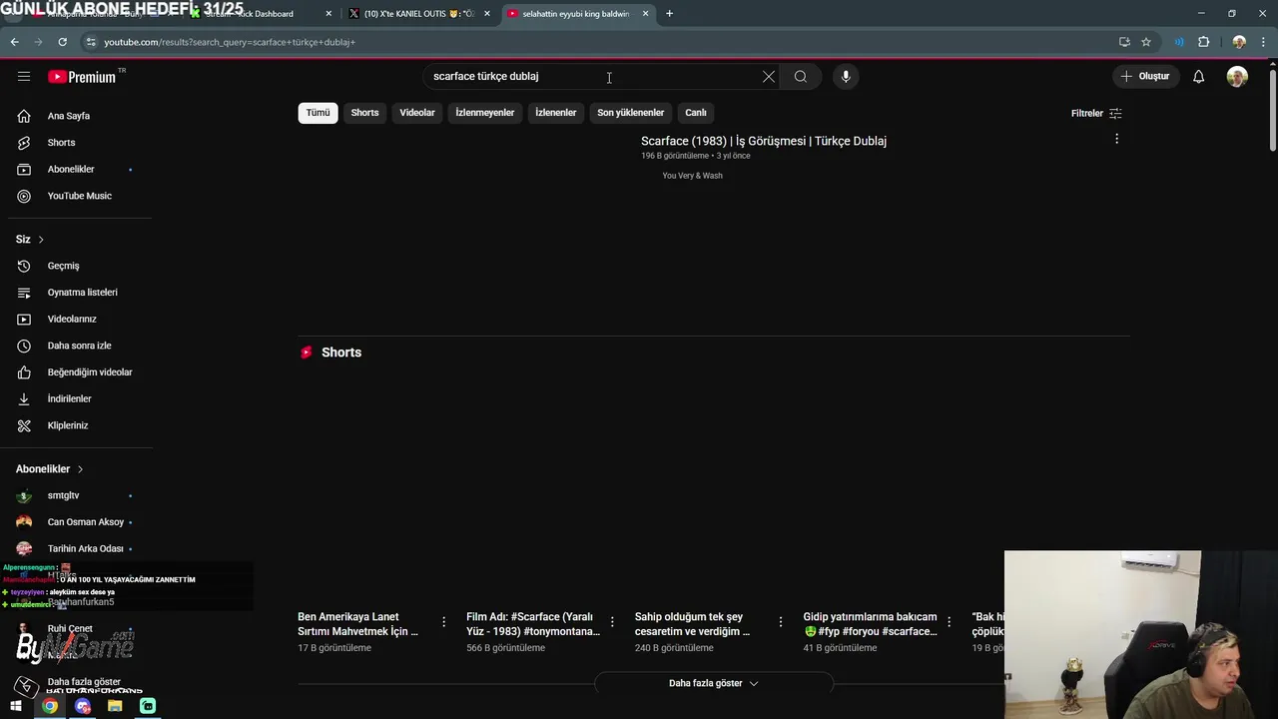The image size is (1278, 719).
Task: Expand the Siz section chevron
Action: click(41, 240)
